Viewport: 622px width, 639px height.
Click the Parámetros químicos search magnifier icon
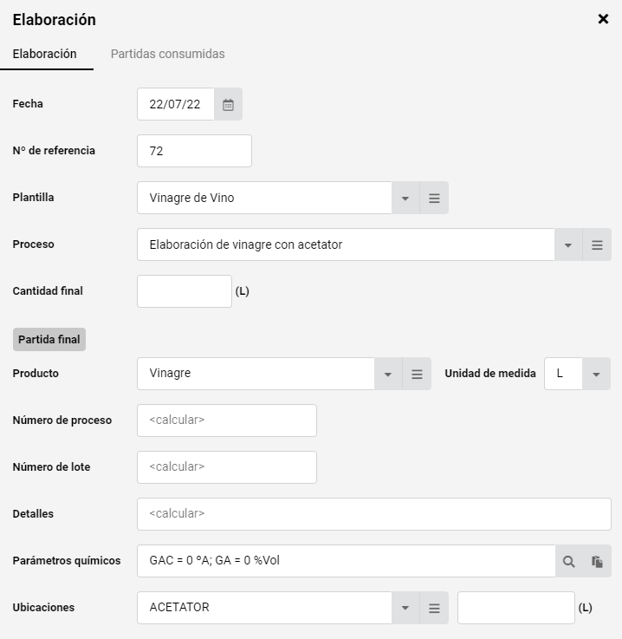[x=568, y=562]
